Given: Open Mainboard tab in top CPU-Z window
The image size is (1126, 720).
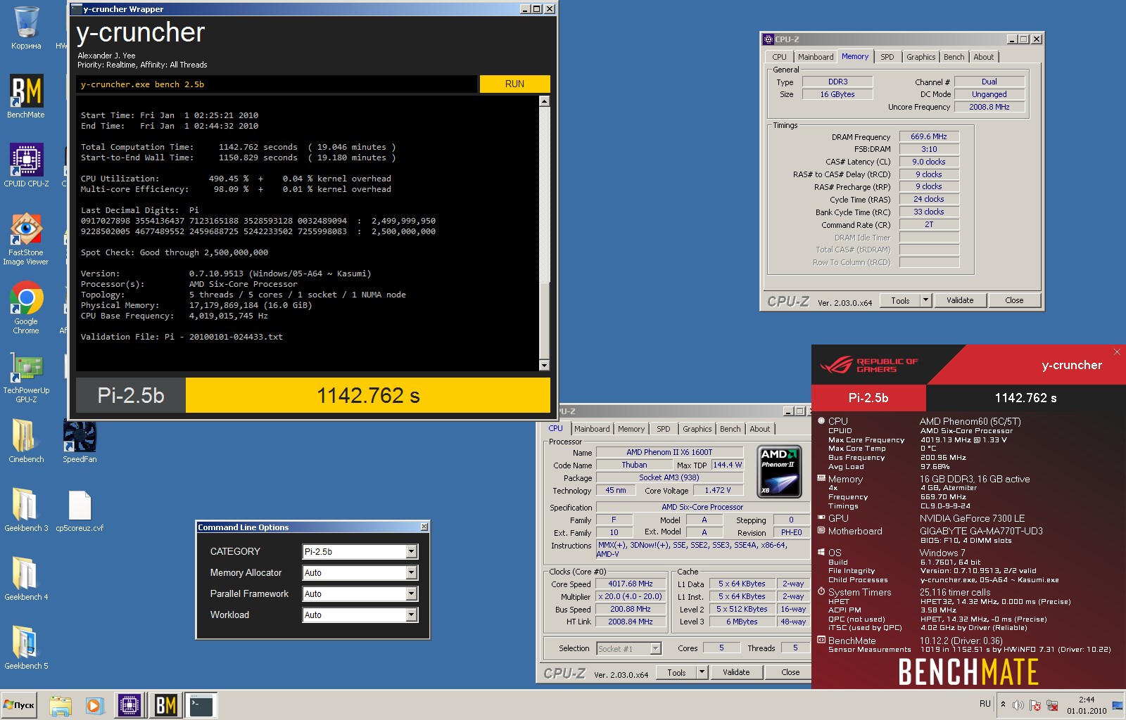Looking at the screenshot, I should click(x=815, y=57).
